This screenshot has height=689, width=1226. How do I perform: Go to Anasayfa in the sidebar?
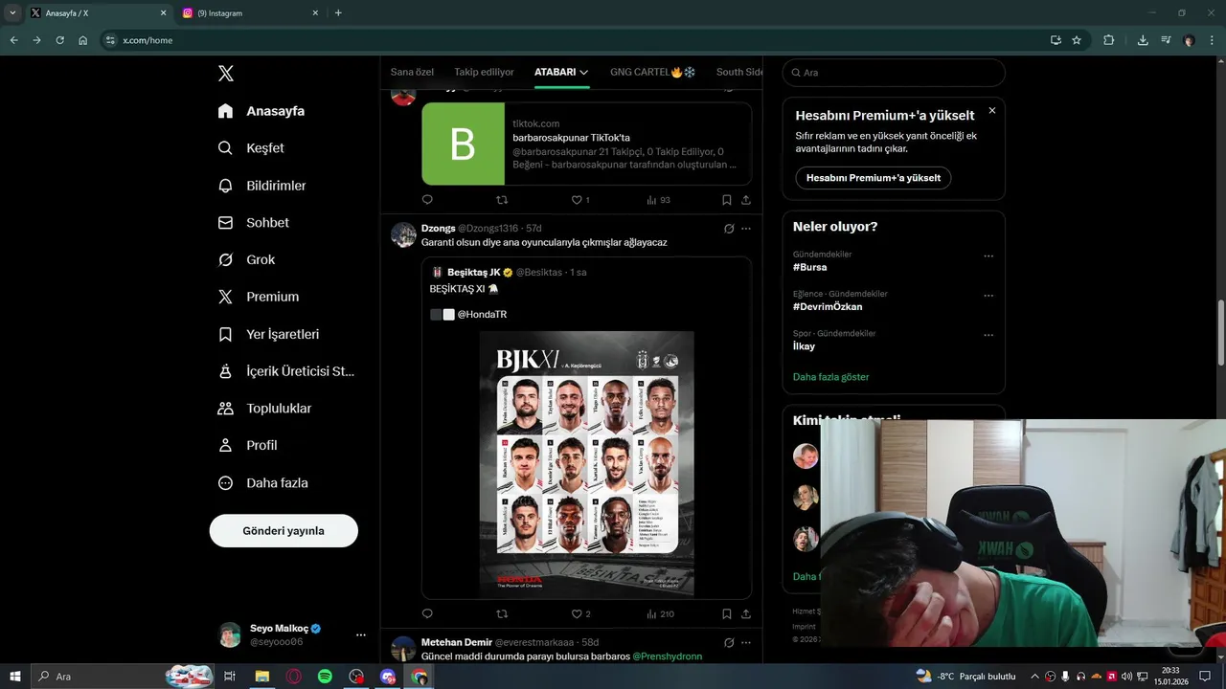(261, 111)
